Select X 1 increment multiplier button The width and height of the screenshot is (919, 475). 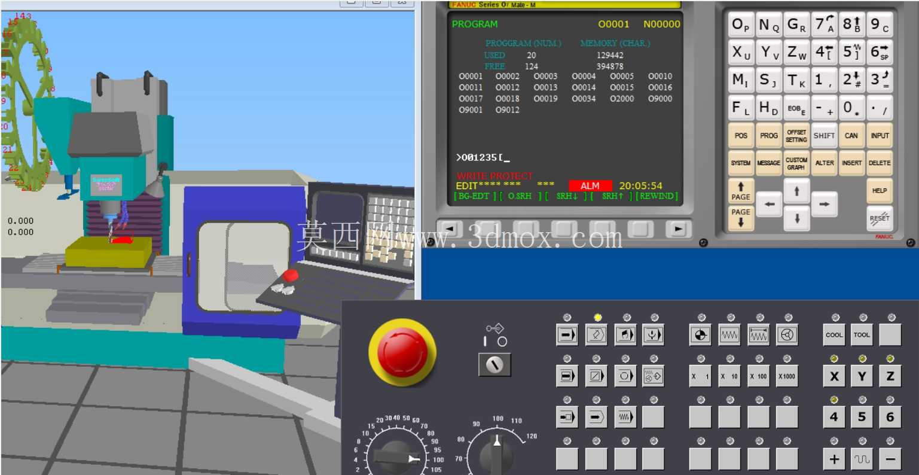[x=701, y=376]
